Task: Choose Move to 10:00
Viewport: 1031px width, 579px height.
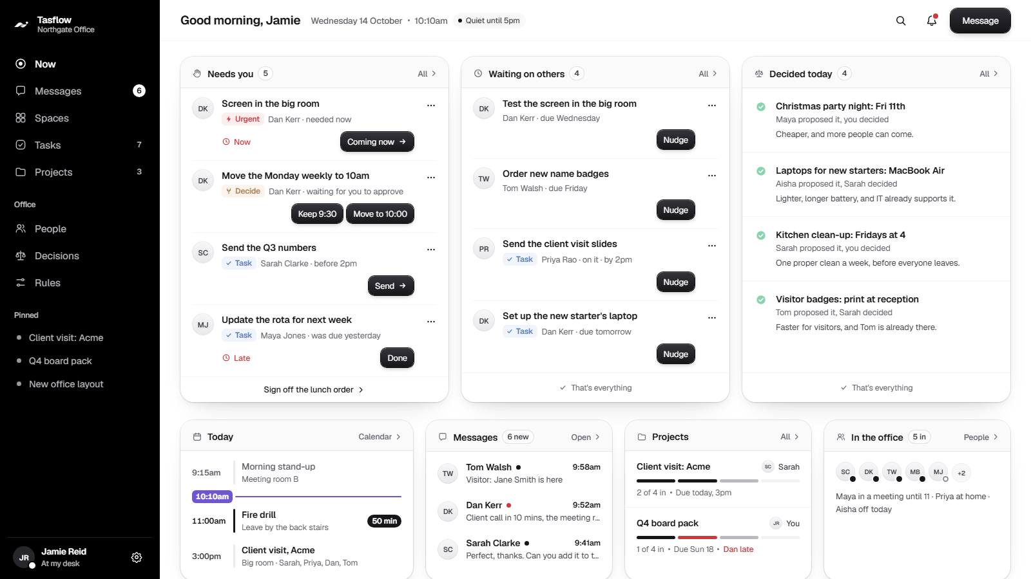Action: tap(380, 214)
